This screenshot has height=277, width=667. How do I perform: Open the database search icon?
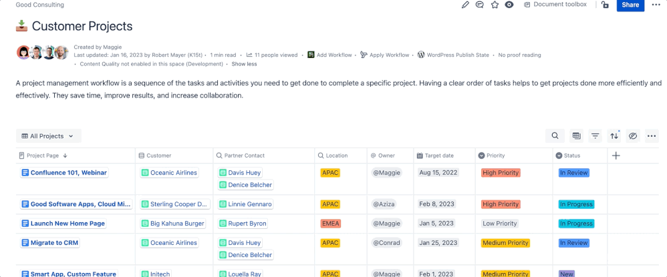pos(555,136)
